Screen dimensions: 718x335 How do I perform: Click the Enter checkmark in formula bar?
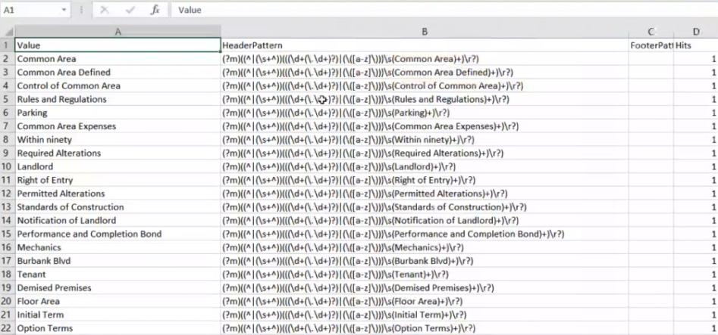[129, 11]
